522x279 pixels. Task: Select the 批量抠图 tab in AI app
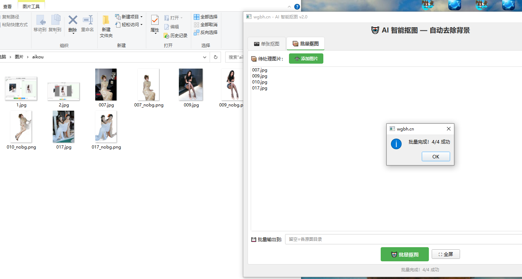306,43
